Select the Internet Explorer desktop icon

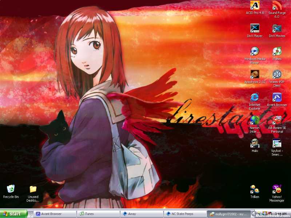255,101
